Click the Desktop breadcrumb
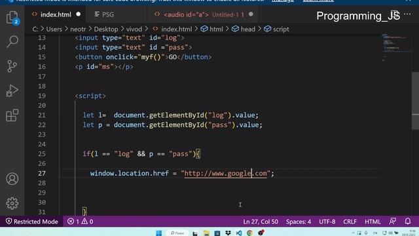The image size is (419, 236). [106, 29]
